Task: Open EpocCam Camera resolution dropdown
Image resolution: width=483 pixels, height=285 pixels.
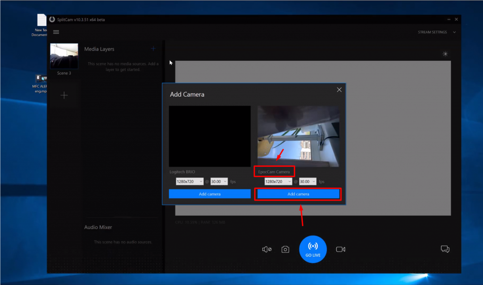Action: [278, 181]
